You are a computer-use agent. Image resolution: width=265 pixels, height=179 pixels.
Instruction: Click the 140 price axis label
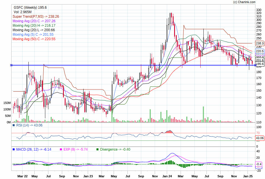pos(259,98)
